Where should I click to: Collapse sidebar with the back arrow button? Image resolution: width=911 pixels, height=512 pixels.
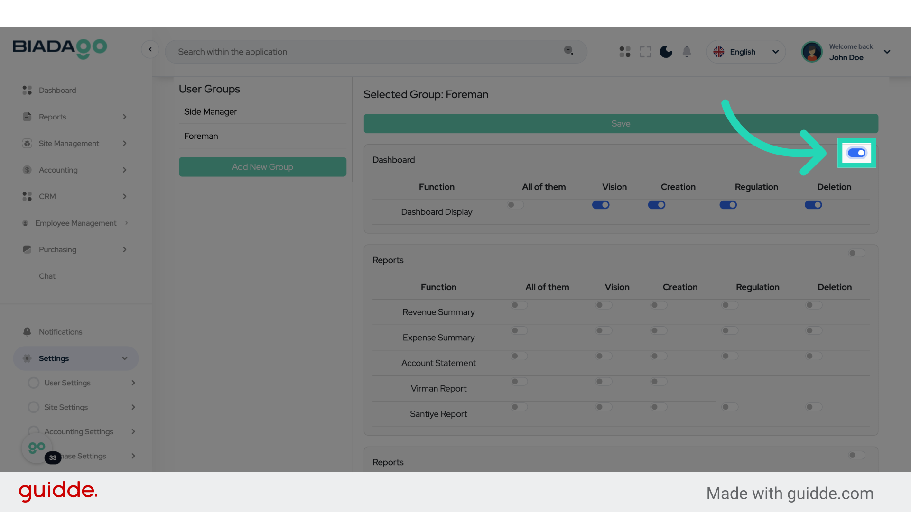point(150,49)
